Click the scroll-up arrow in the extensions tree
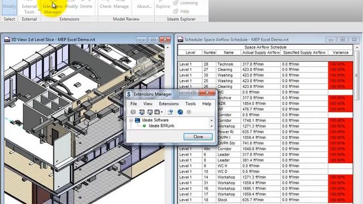 [212, 120]
